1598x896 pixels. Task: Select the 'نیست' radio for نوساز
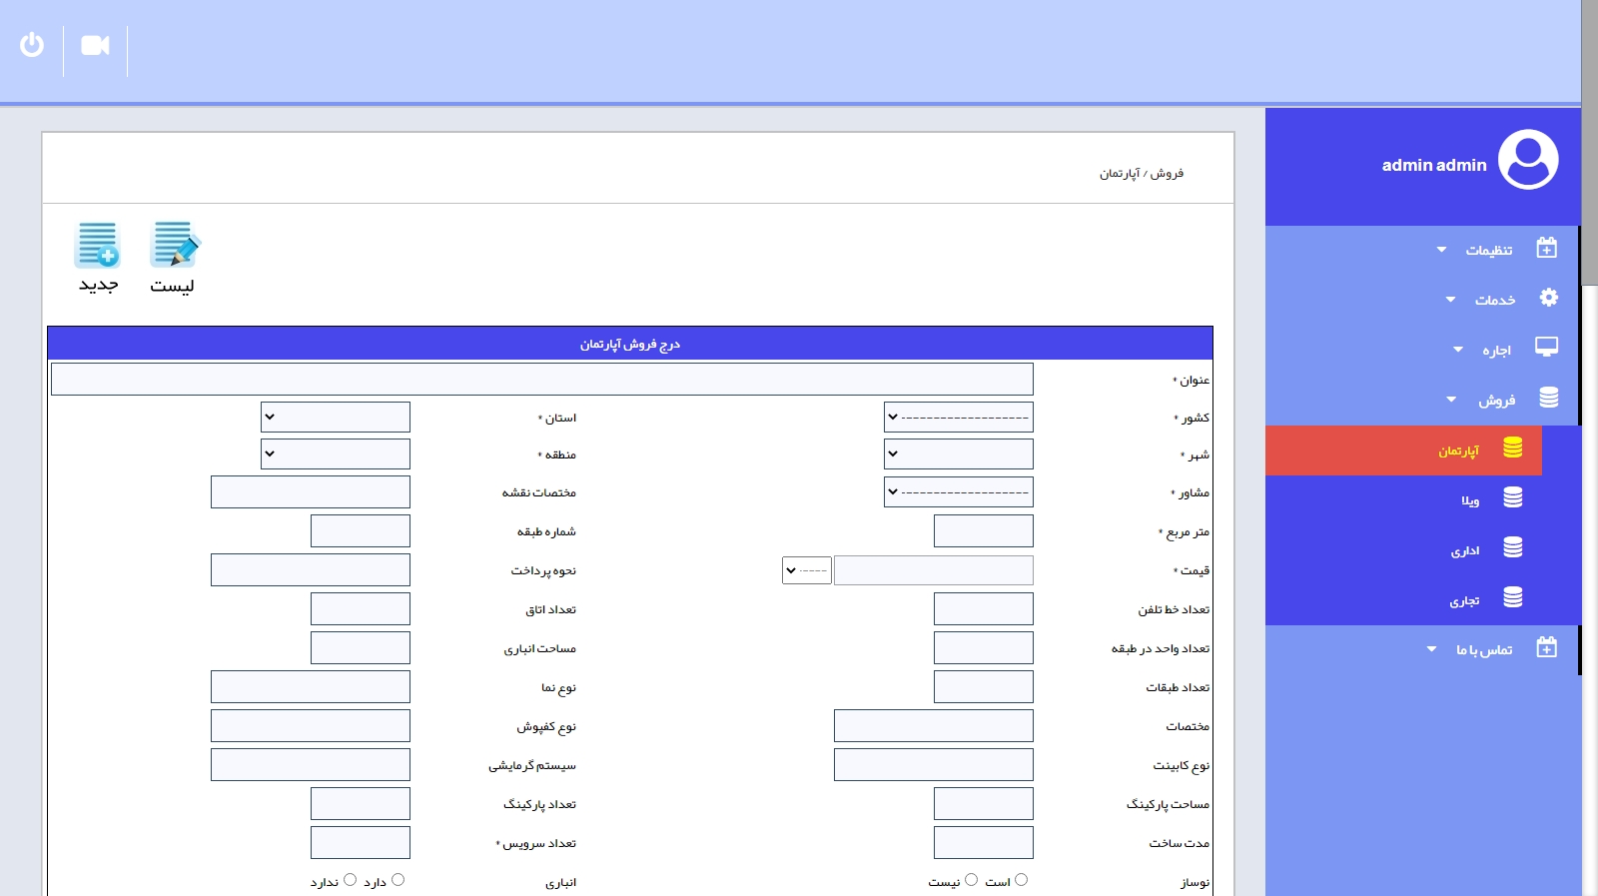click(x=971, y=880)
